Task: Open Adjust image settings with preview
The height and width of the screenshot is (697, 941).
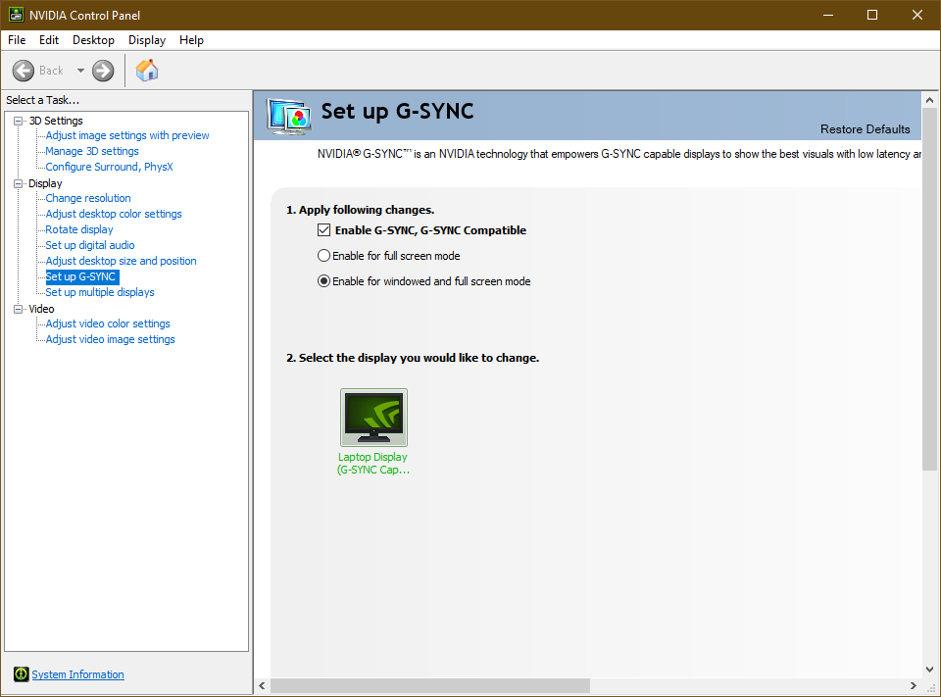Action: tap(127, 135)
